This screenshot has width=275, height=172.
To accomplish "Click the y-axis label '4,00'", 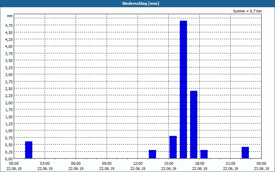I will 9,46.
